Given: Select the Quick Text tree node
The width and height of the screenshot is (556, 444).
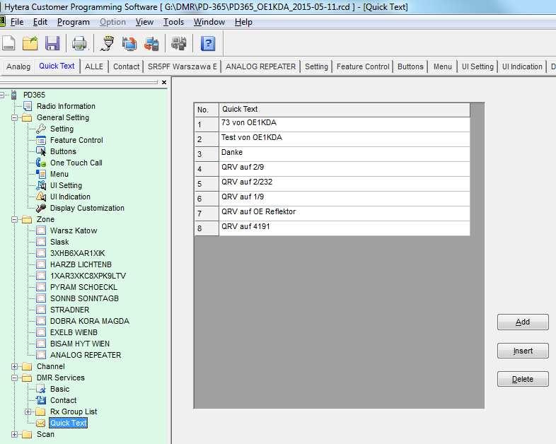Looking at the screenshot, I should 68,423.
